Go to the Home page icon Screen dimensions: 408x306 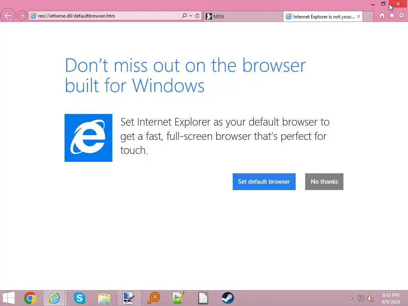(382, 16)
